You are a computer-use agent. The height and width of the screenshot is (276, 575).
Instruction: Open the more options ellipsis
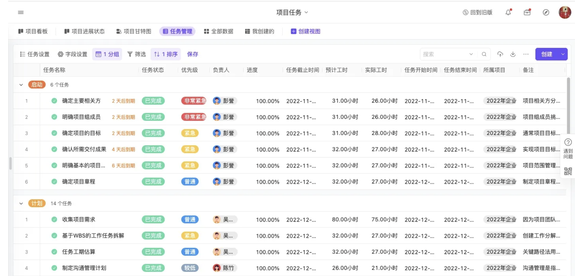pos(526,54)
